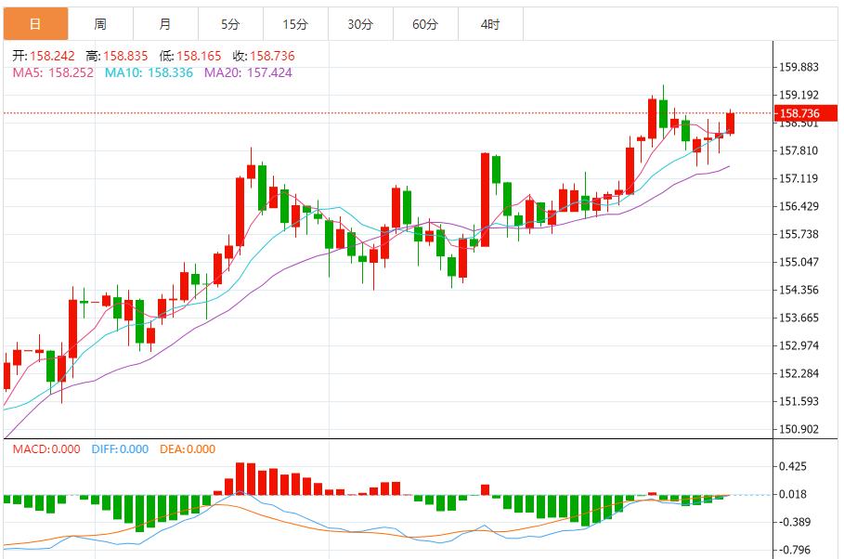
Task: Click the MA10: 158.336 indicator label
Action: pyautogui.click(x=149, y=72)
